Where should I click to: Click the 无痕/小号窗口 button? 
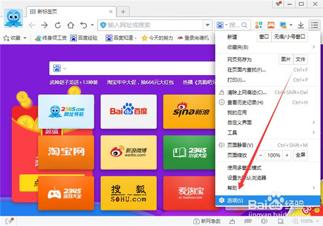coord(290,37)
